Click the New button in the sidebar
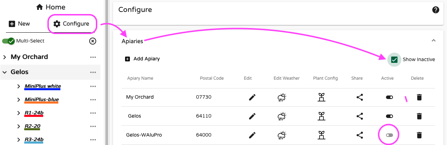447x145 pixels. click(19, 24)
